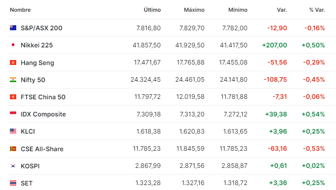Click the Malaysia flag icon next to KLCI
Image resolution: width=336 pixels, height=190 pixels.
[x=13, y=131]
